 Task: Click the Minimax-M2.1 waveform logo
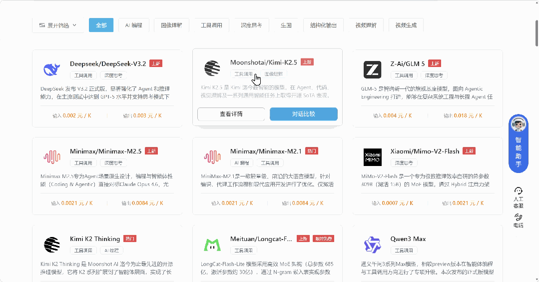[x=212, y=157]
